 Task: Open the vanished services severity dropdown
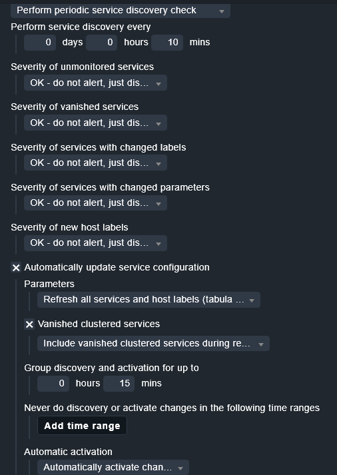[x=95, y=123]
